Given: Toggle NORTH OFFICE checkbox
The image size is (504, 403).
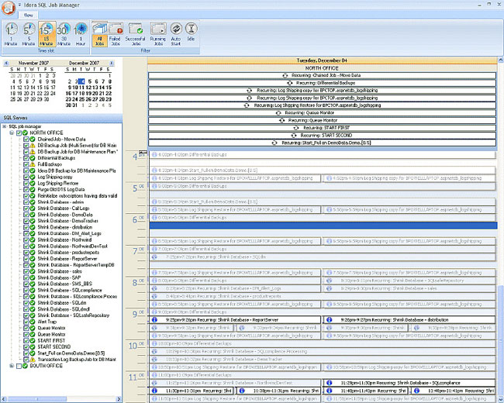Looking at the screenshot, I should [x=19, y=133].
